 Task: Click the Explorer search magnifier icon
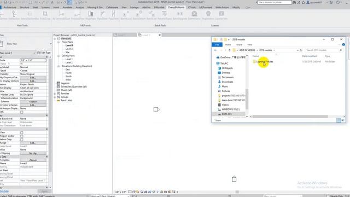pos(341,50)
